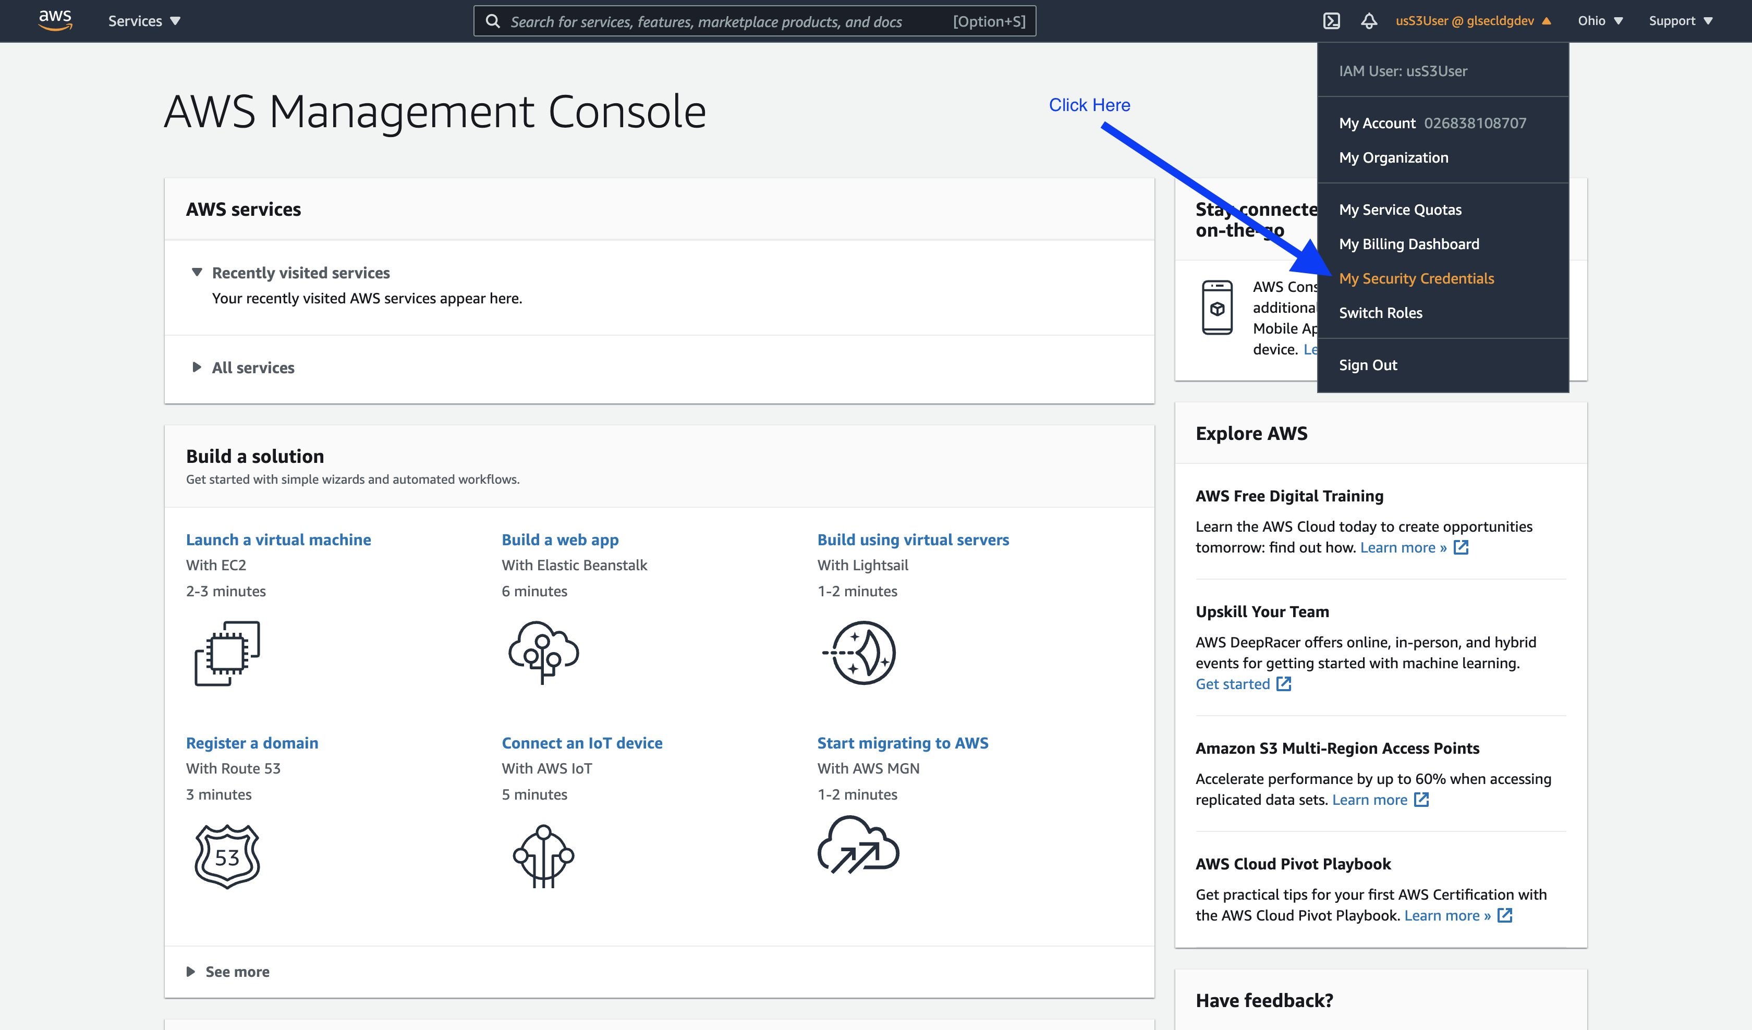This screenshot has height=1030, width=1752.
Task: Open My Security Credentials
Action: pyautogui.click(x=1416, y=279)
